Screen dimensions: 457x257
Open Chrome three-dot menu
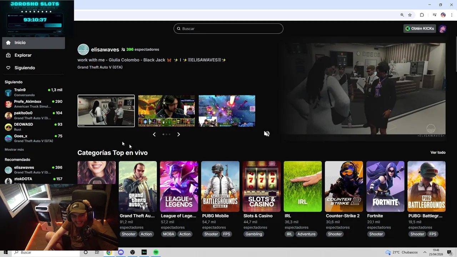pyautogui.click(x=452, y=15)
